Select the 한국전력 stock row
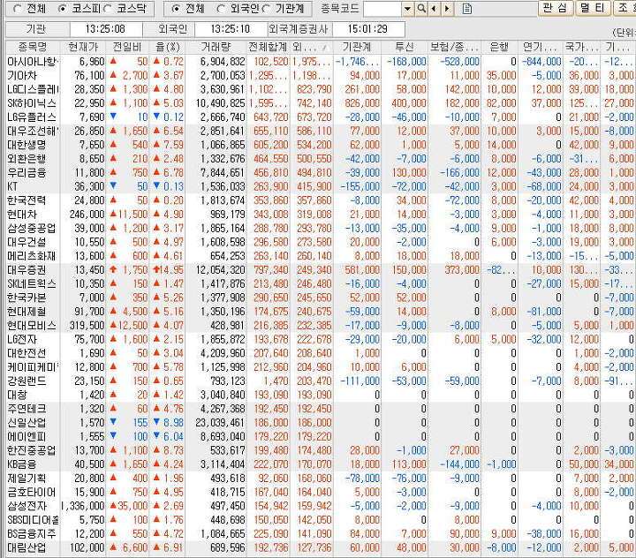Image resolution: width=636 pixels, height=558 pixels. [x=321, y=200]
